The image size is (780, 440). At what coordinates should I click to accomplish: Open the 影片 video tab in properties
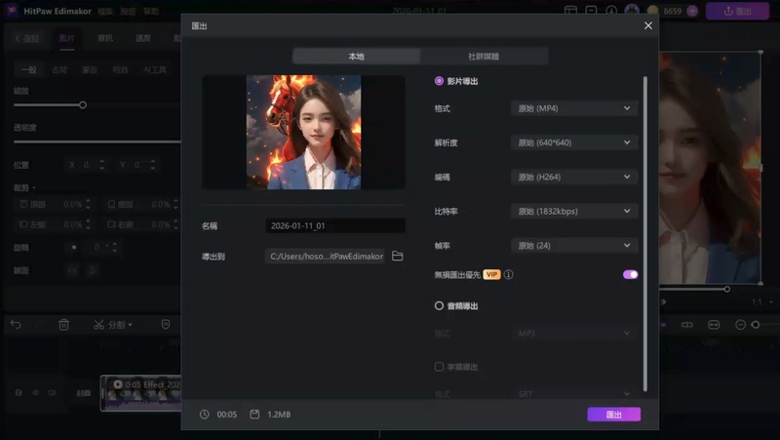pos(66,38)
